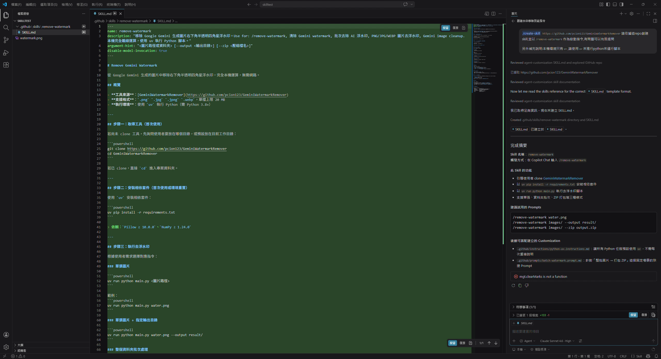Open GeminiWatermarkRemover link in chat summary
Screen dimensions: 661x359
[x=563, y=178]
